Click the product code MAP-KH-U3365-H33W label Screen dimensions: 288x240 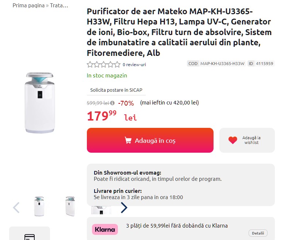coord(222,64)
